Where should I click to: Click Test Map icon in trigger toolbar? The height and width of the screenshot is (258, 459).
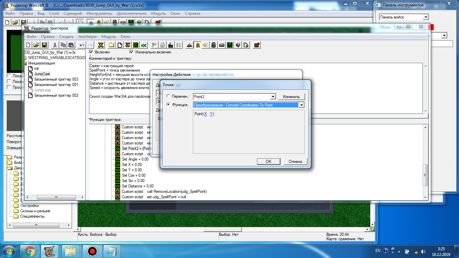257,45
